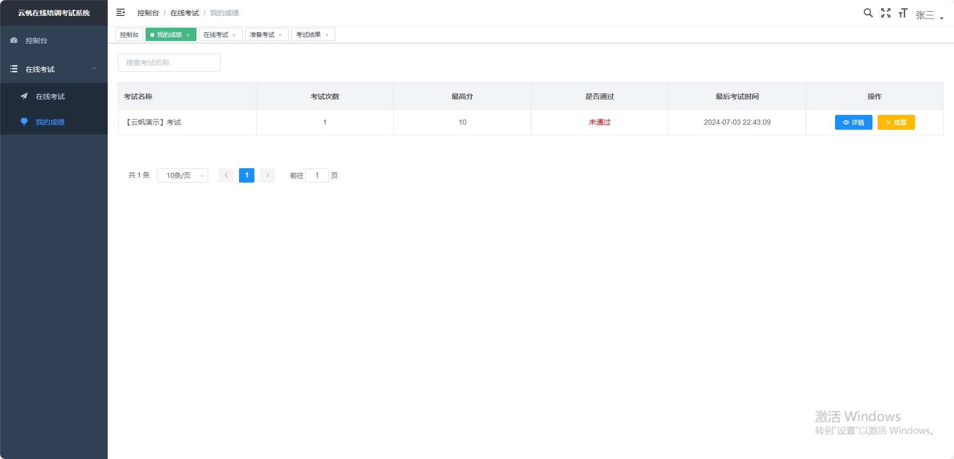Click the paper plane icon in sidebar

(24, 96)
